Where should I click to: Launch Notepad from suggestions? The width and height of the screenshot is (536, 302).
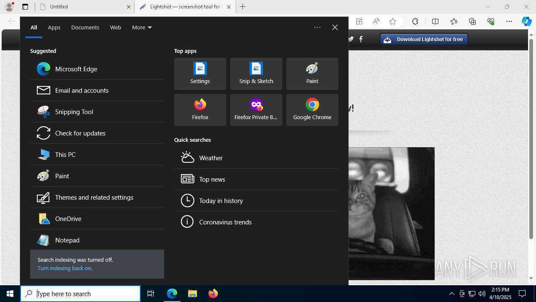[97, 240]
